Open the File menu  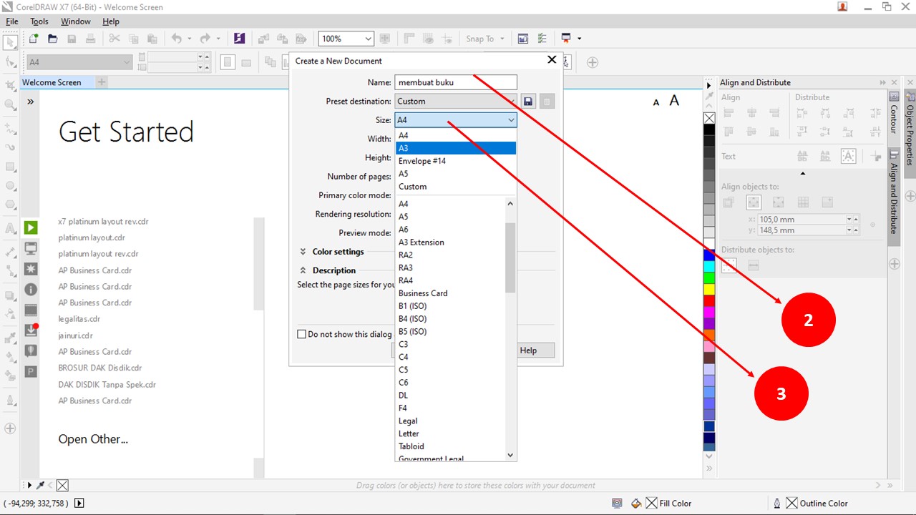[12, 21]
